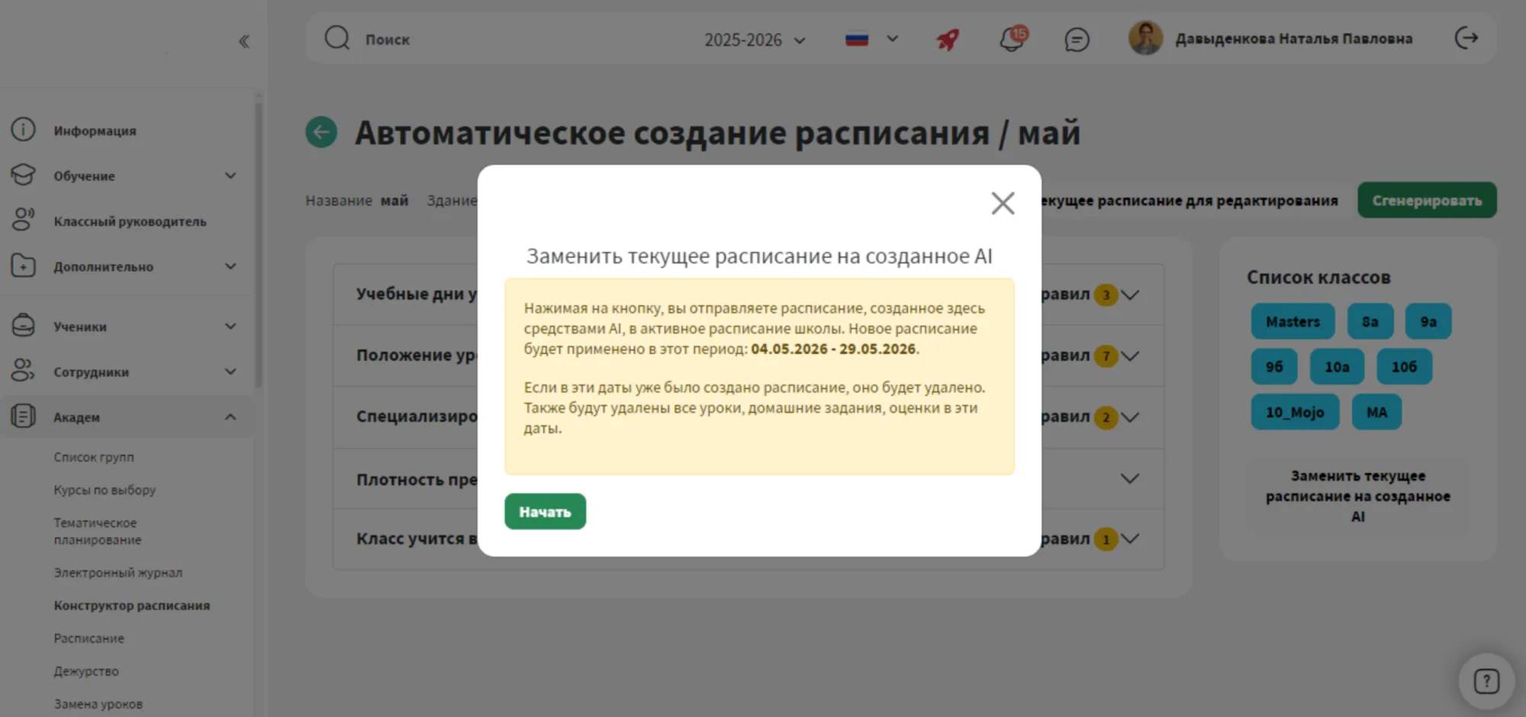Open notifications bell with 15 badge

(x=1013, y=38)
